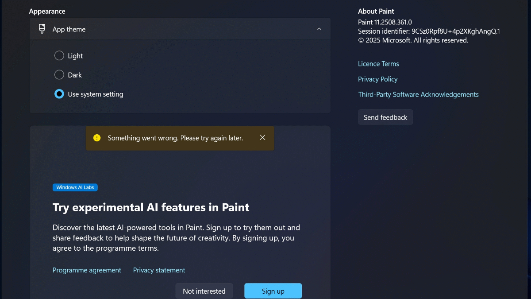View the Privacy Policy link
This screenshot has width=531, height=299.
[x=377, y=79]
